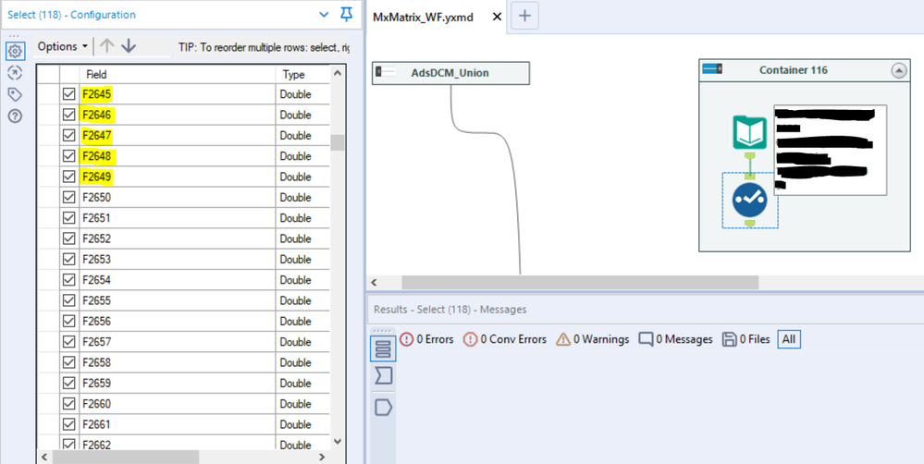Filter results by 0 Files

(x=745, y=339)
